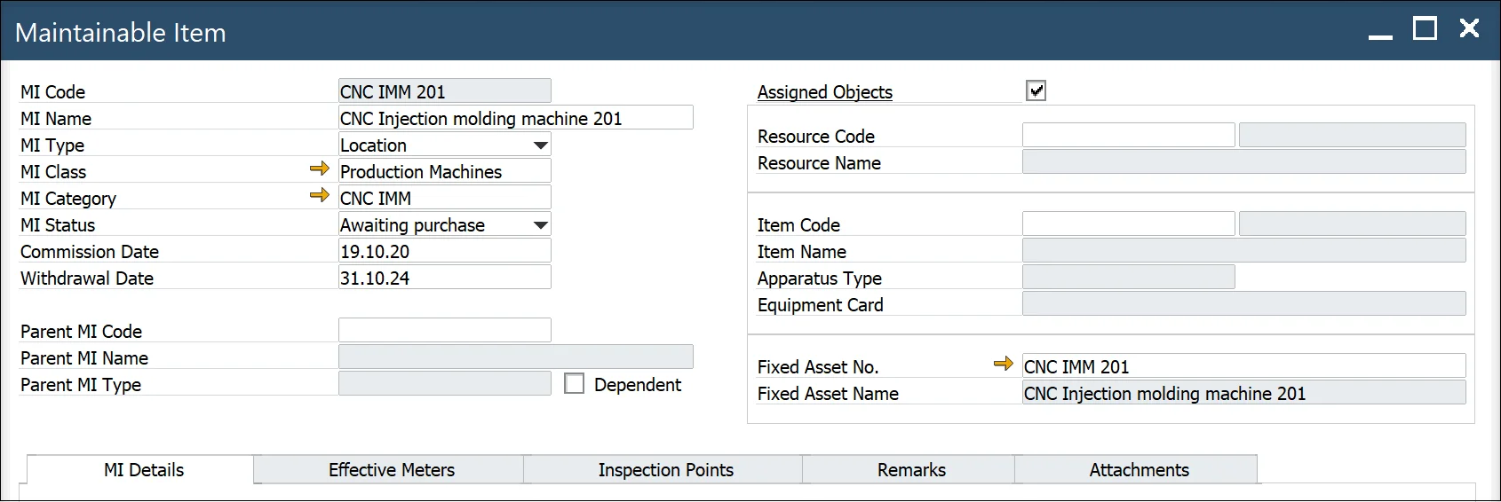Click the Resource Code input field
The height and width of the screenshot is (502, 1501).
1128,135
